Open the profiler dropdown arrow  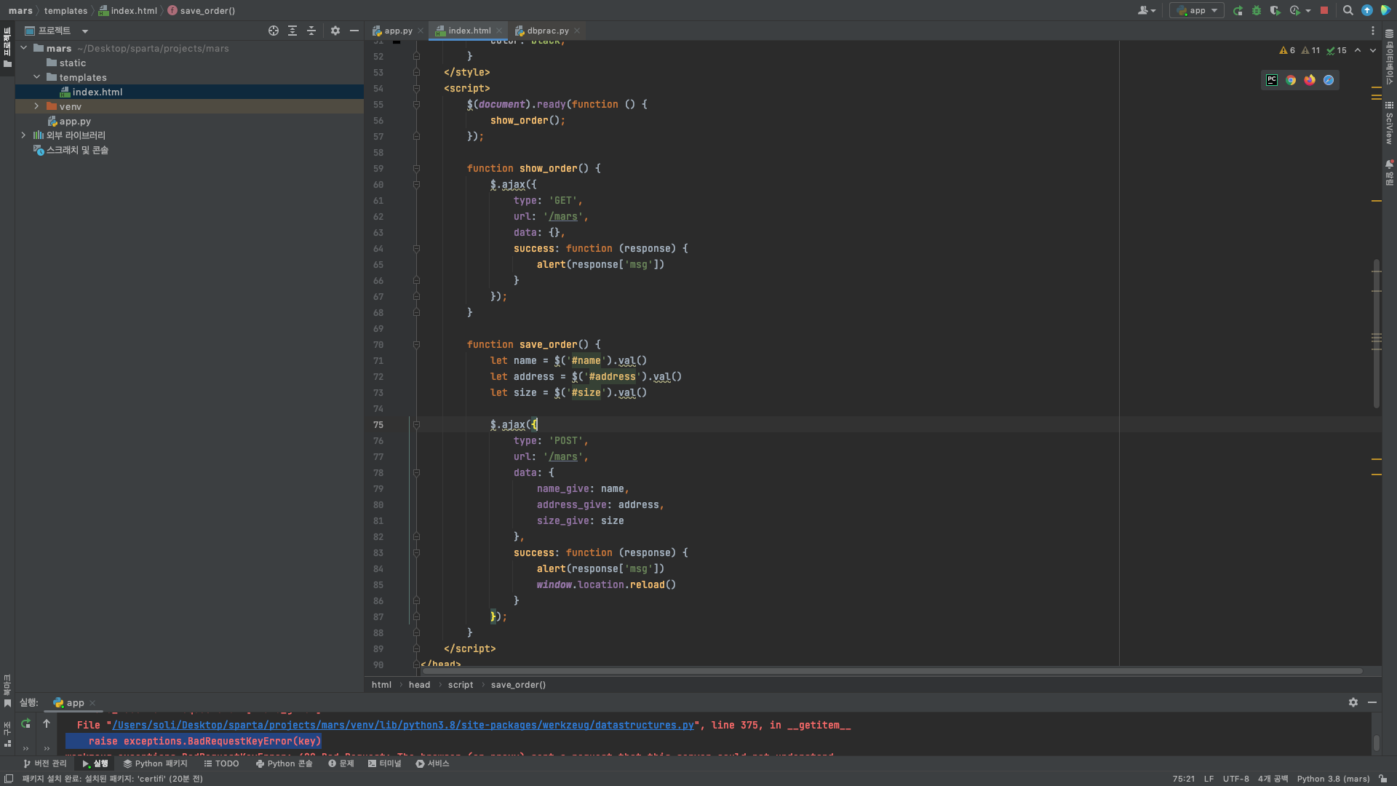(1308, 11)
